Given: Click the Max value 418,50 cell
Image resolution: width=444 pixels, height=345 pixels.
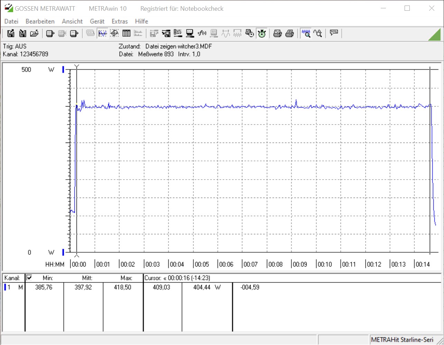Looking at the screenshot, I should click(122, 287).
